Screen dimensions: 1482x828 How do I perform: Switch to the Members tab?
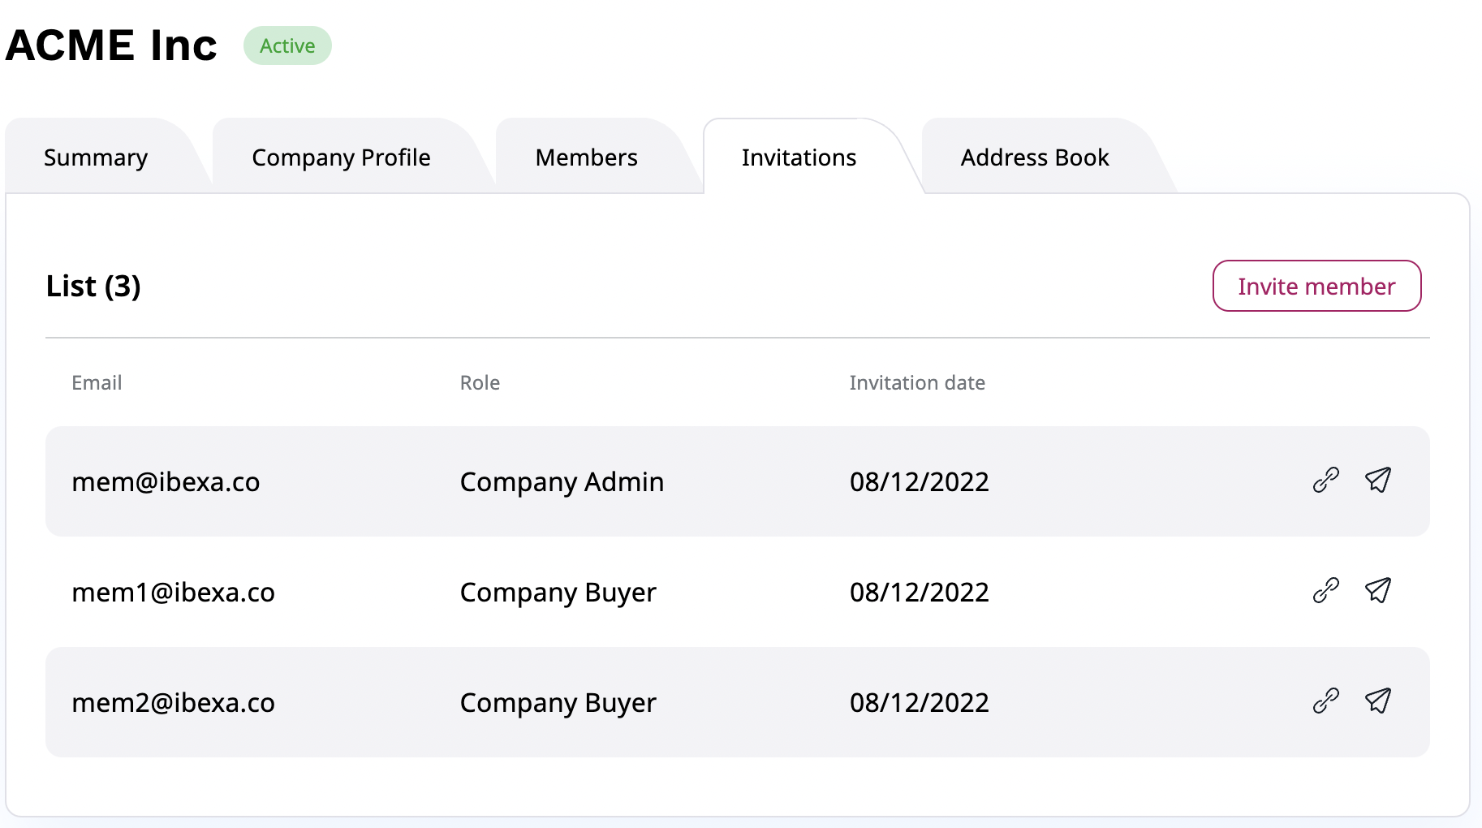tap(585, 157)
